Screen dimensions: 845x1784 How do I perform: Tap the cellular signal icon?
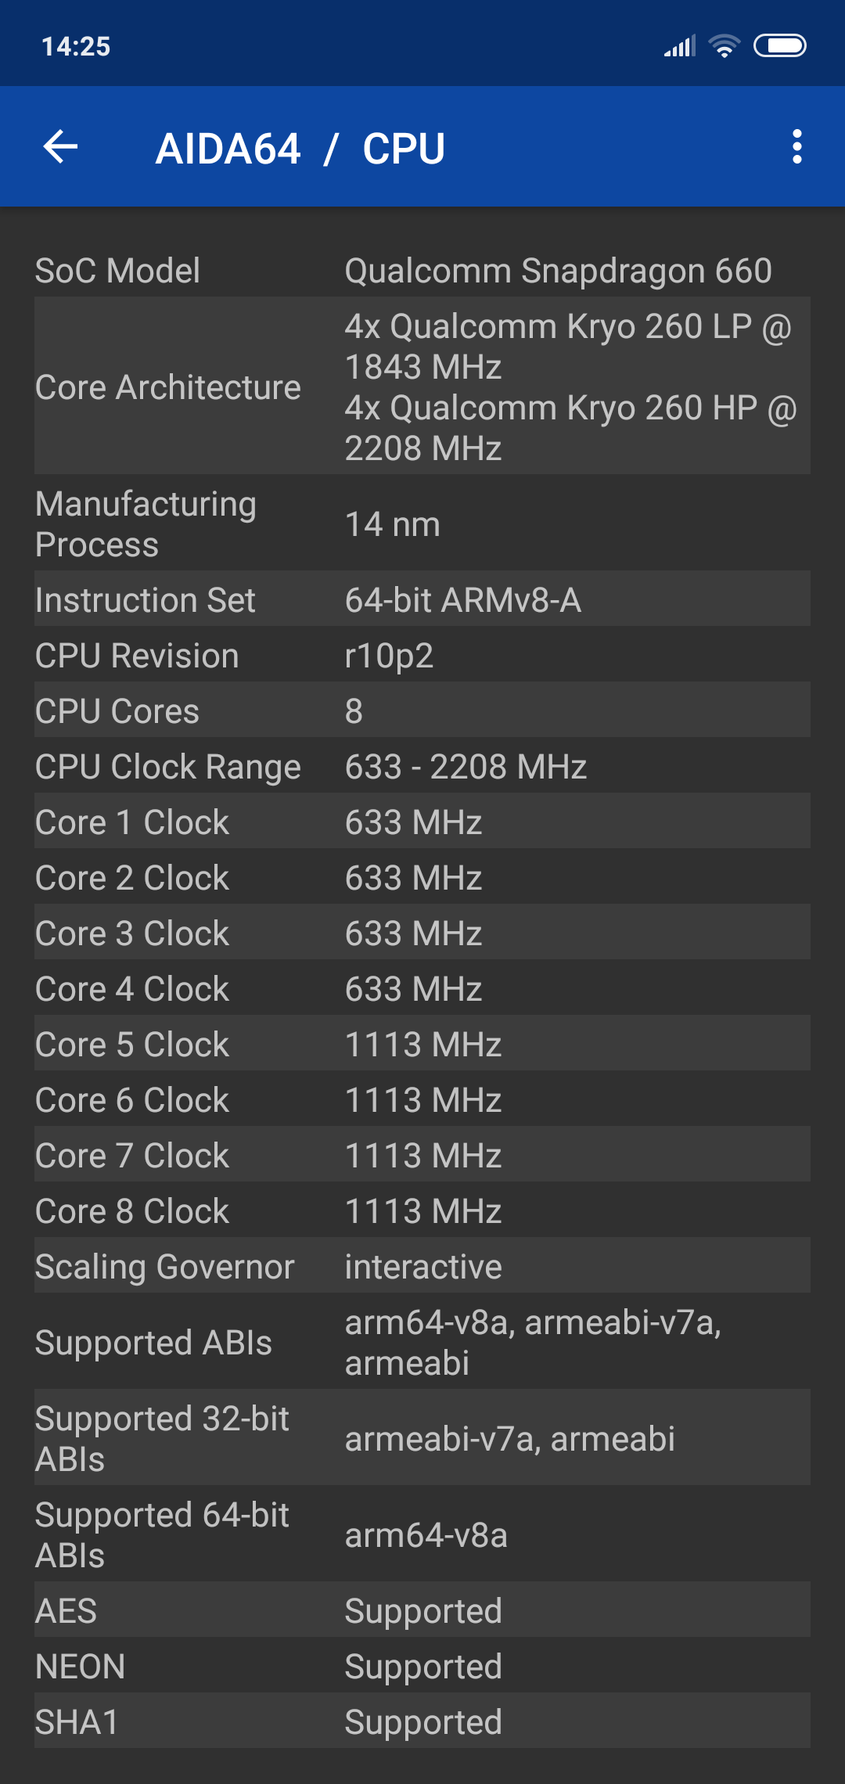point(680,46)
